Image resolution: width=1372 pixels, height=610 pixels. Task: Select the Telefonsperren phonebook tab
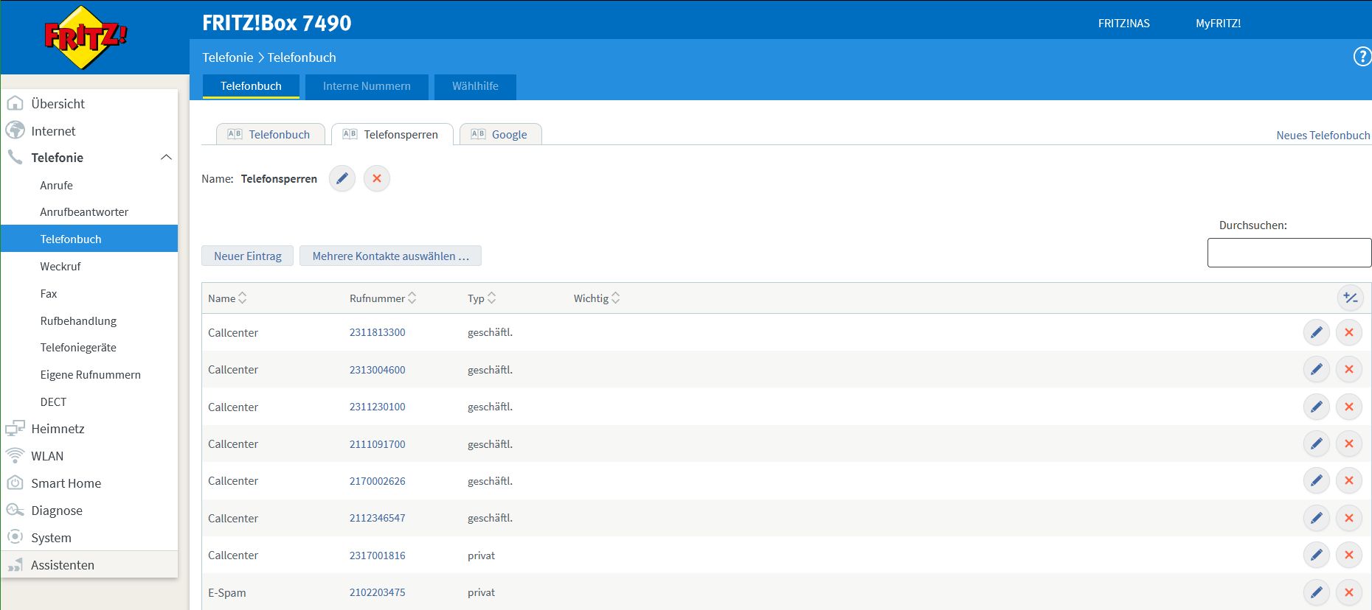point(392,134)
